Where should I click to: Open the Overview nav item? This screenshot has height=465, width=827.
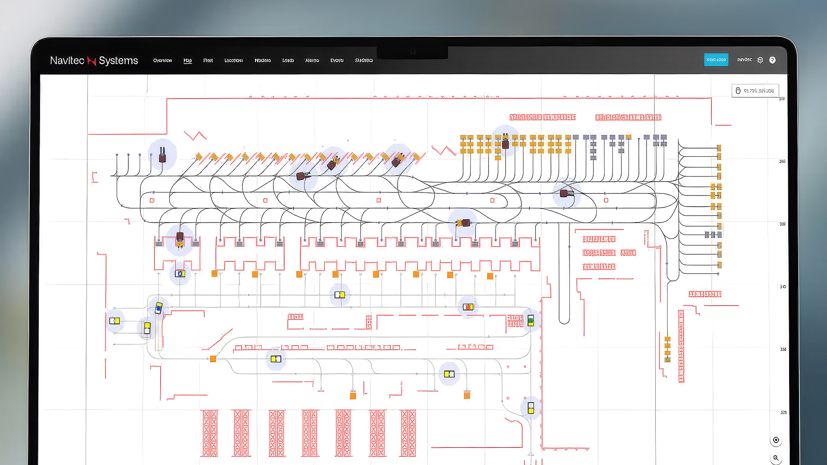162,61
